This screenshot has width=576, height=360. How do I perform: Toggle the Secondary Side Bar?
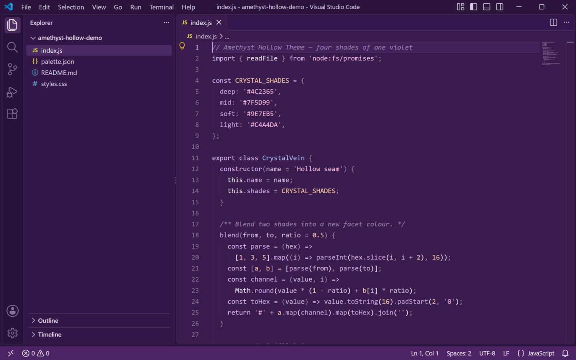(x=500, y=7)
